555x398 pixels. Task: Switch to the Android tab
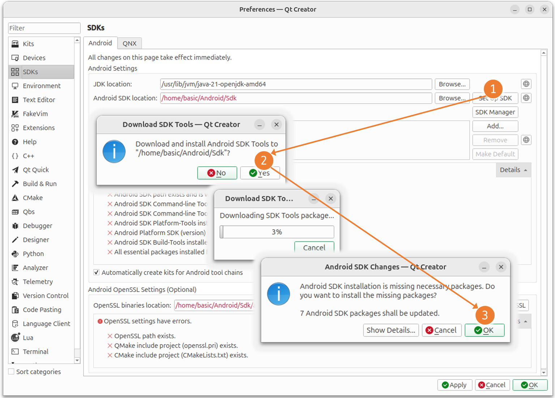(100, 43)
